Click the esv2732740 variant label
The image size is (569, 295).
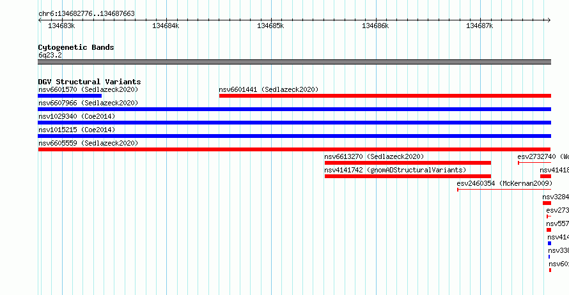(x=543, y=156)
